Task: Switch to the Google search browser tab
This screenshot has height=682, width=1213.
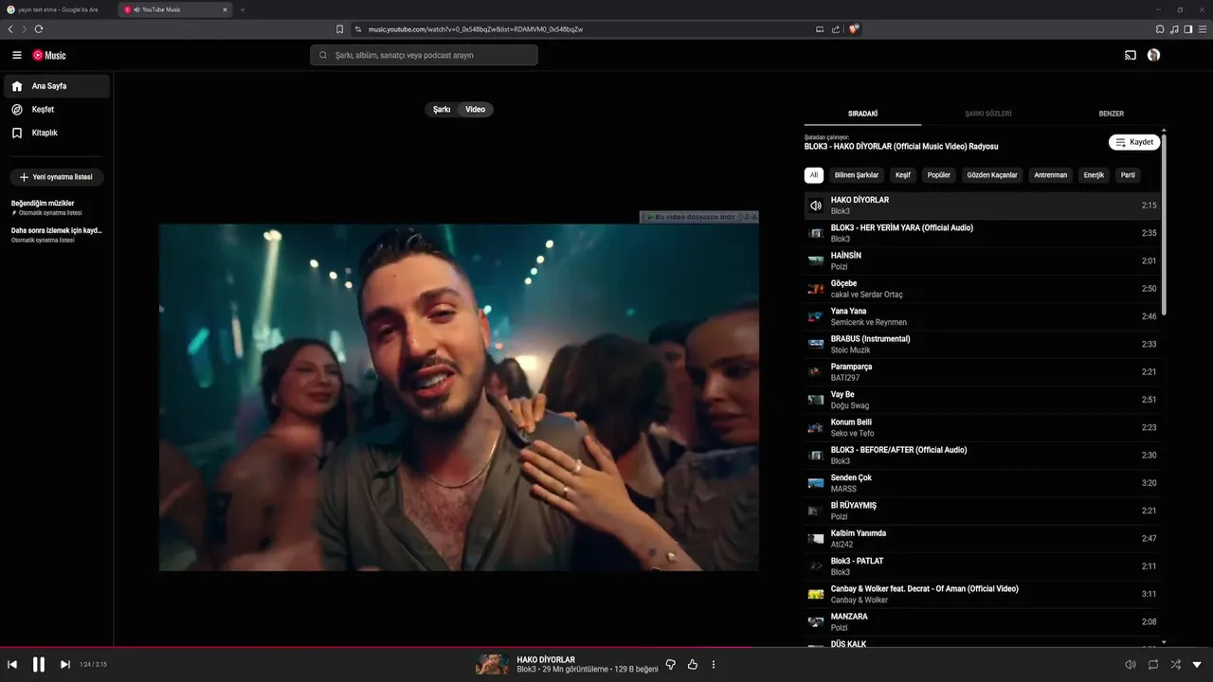Action: click(59, 9)
